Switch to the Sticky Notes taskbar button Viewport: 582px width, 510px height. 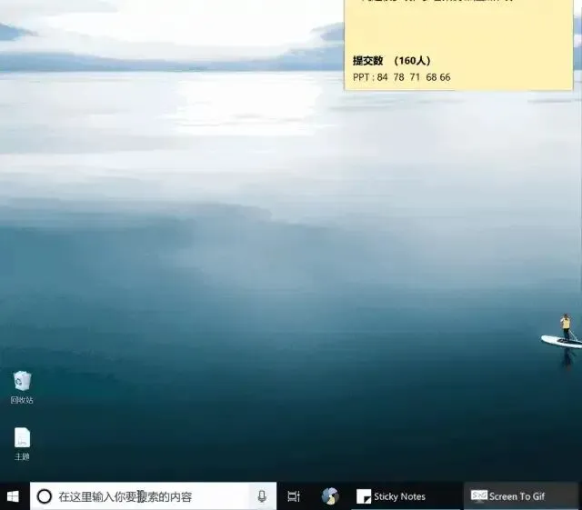pos(406,496)
